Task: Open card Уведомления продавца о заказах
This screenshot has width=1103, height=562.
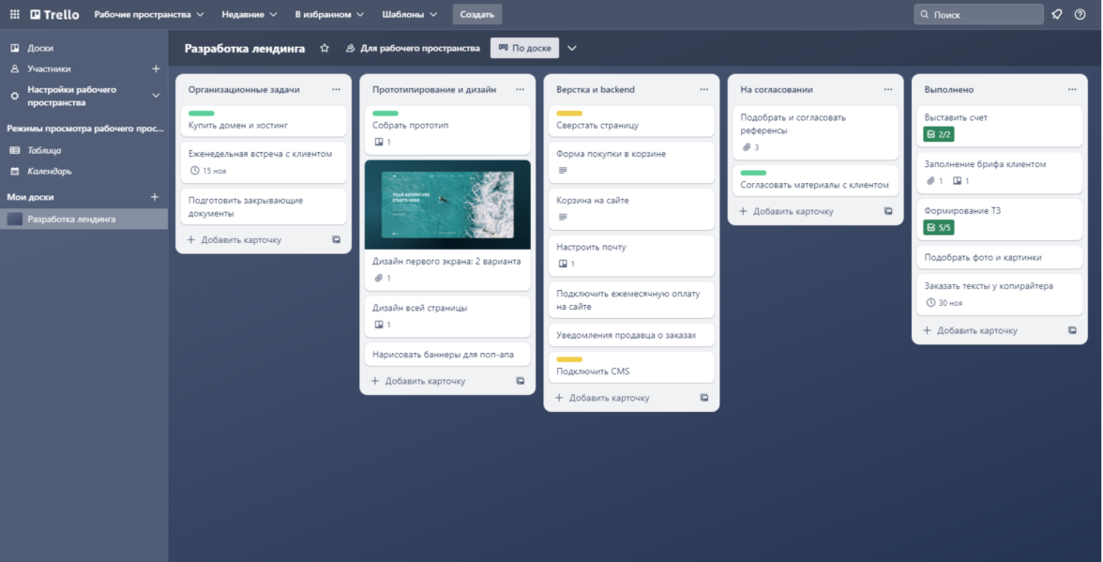Action: (632, 336)
